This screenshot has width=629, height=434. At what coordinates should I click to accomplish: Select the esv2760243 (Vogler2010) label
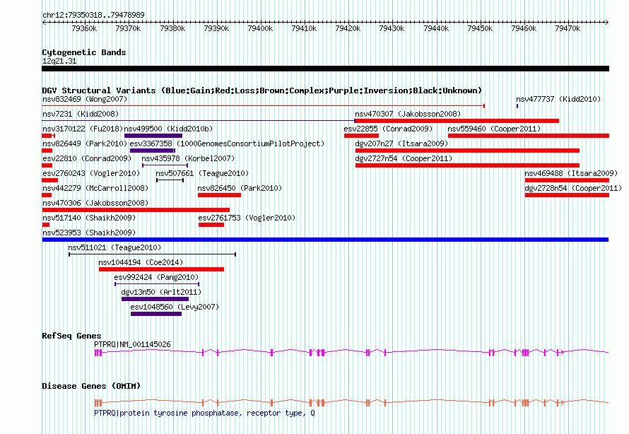[x=91, y=173]
